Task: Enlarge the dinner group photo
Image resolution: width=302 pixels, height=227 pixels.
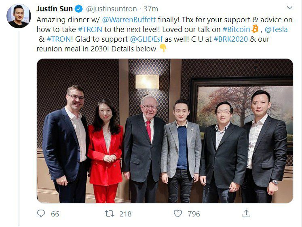Action: pyautogui.click(x=165, y=131)
